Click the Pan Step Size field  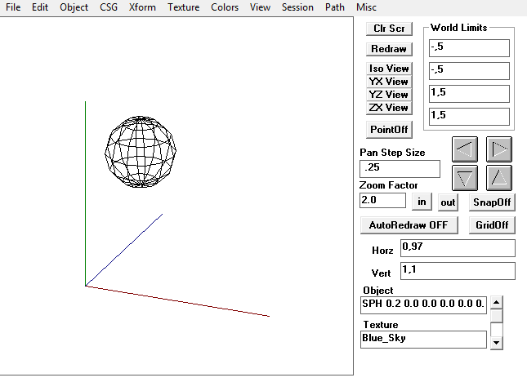400,168
